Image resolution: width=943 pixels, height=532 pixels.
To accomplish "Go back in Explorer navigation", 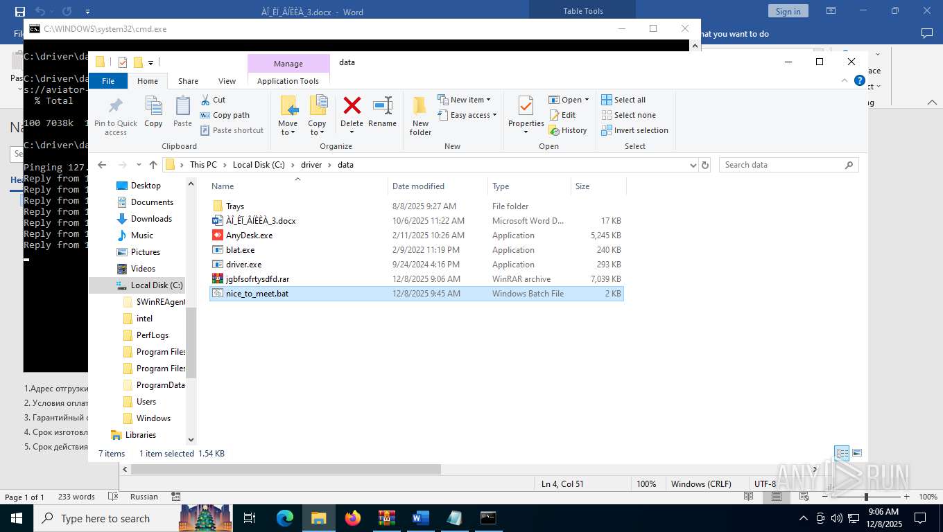I will [x=102, y=165].
